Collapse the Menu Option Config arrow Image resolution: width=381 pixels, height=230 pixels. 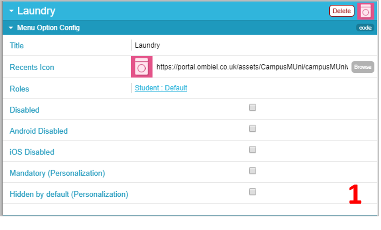[x=11, y=28]
